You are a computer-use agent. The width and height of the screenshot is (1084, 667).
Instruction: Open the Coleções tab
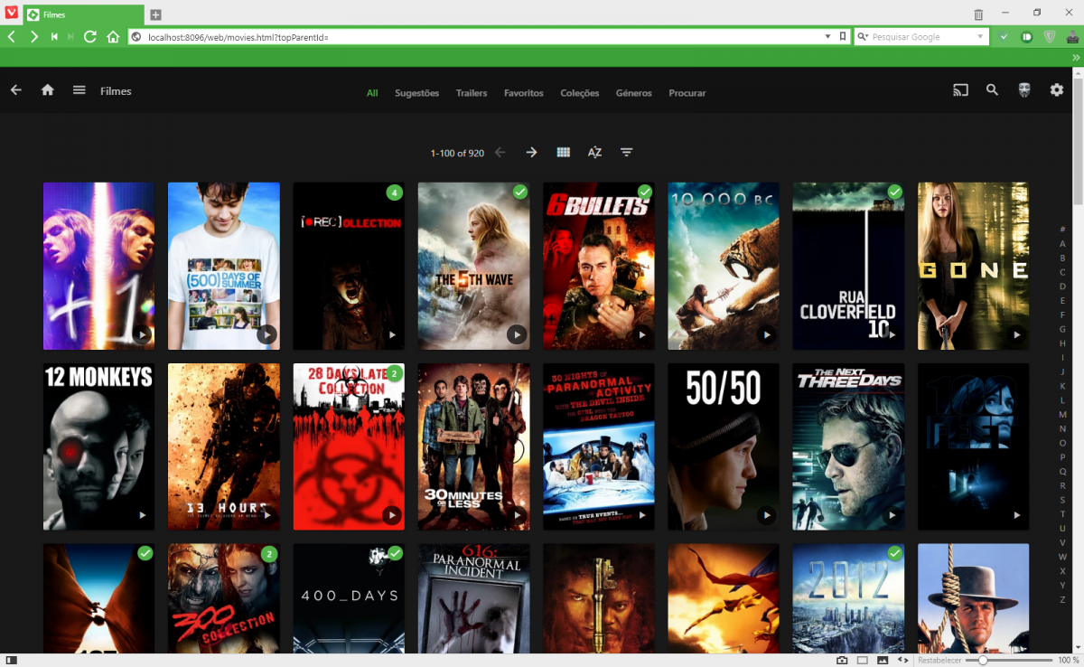580,93
